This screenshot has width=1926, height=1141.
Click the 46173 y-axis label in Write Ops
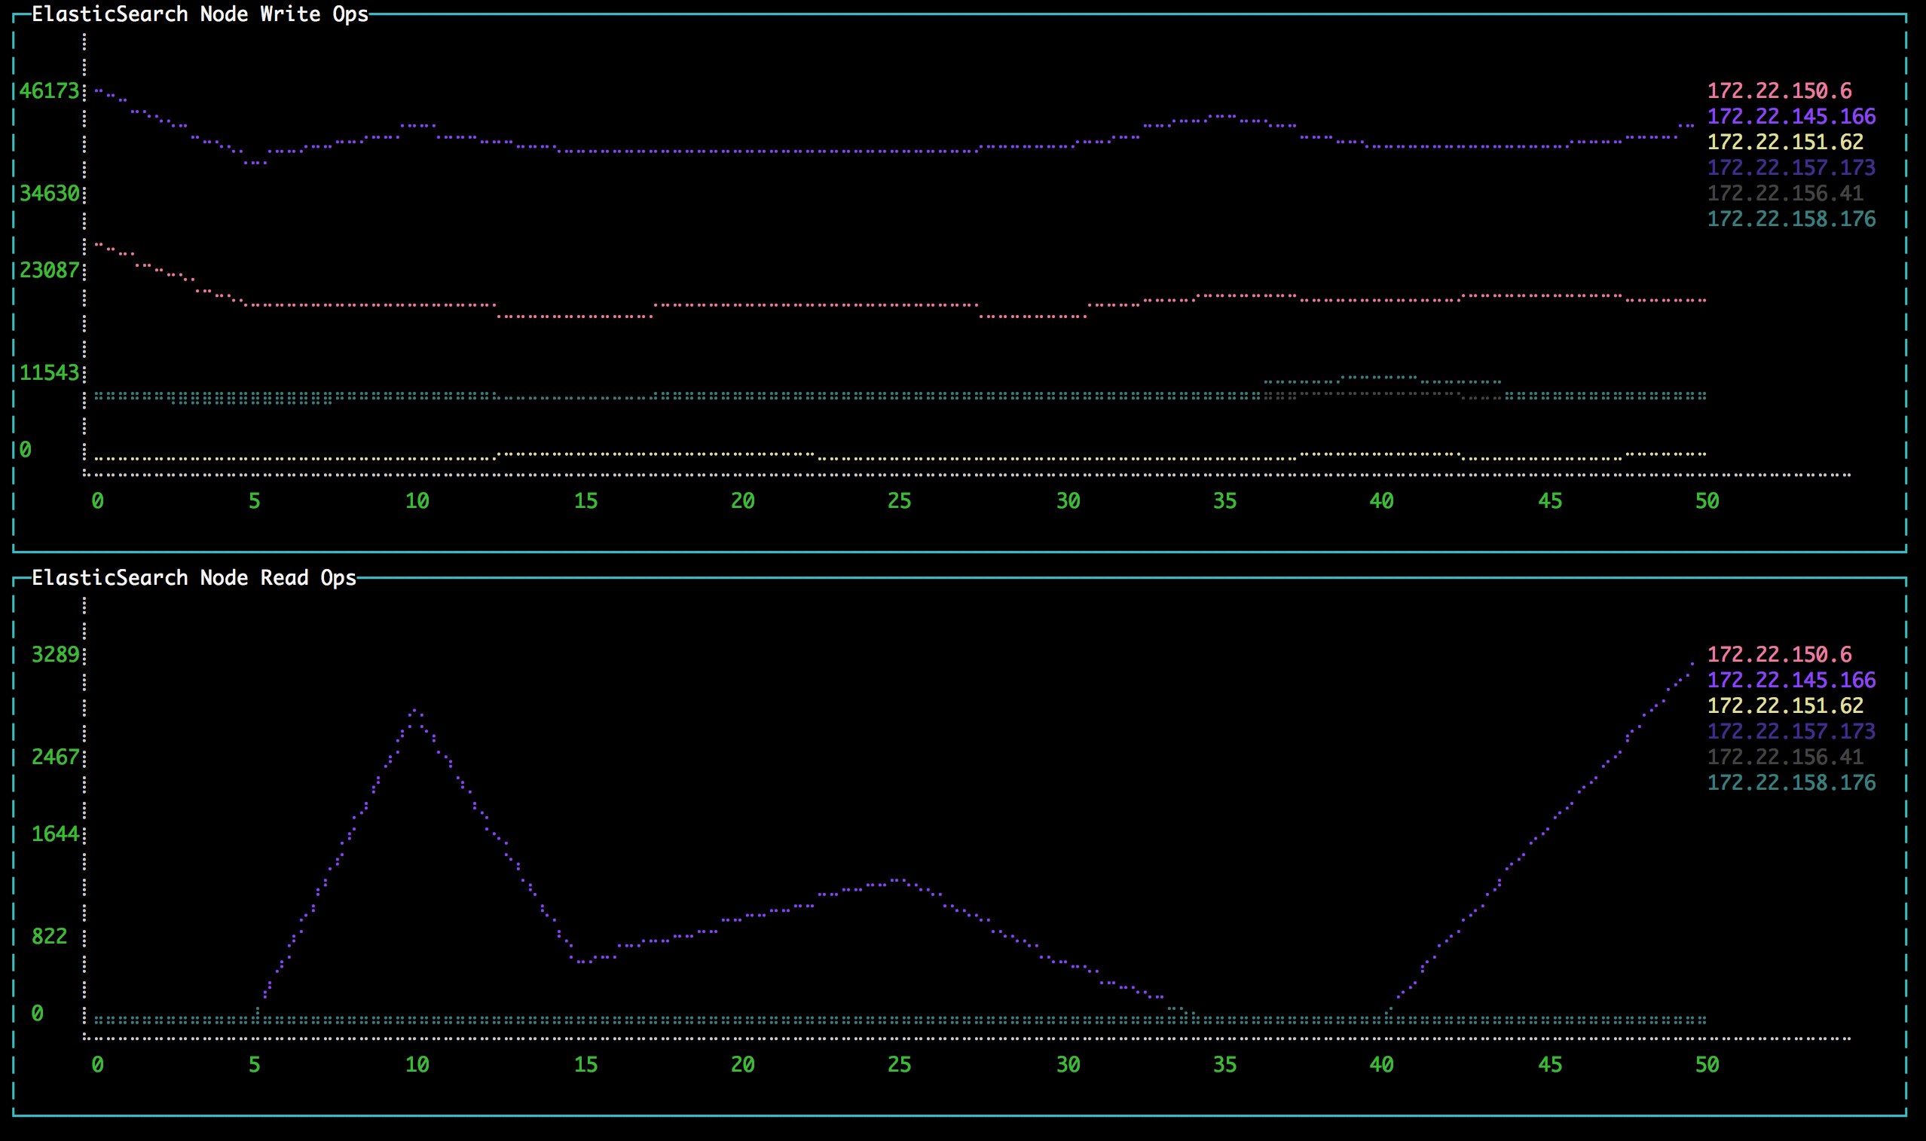tap(49, 90)
